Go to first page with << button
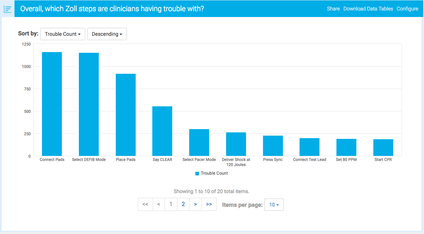Image resolution: width=424 pixels, height=234 pixels. click(x=145, y=204)
